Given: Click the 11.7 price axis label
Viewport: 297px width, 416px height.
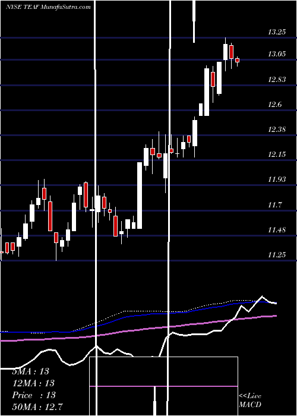Looking at the screenshot, I should click(x=274, y=204).
